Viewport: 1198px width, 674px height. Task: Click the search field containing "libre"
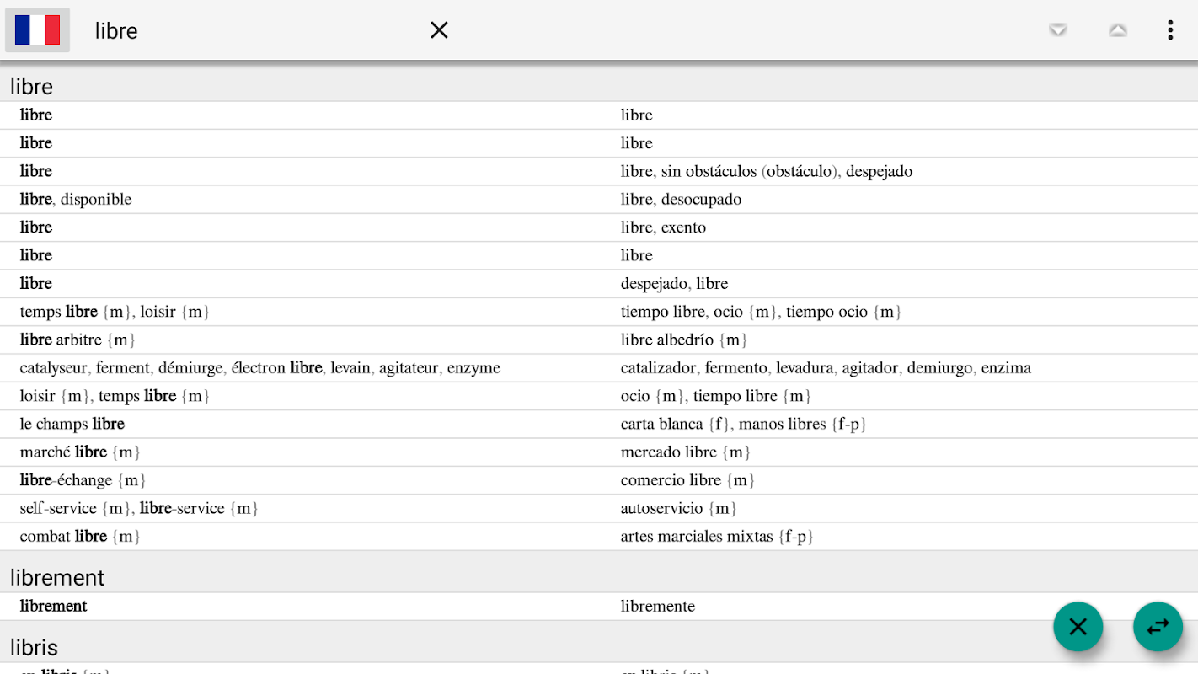click(x=253, y=31)
